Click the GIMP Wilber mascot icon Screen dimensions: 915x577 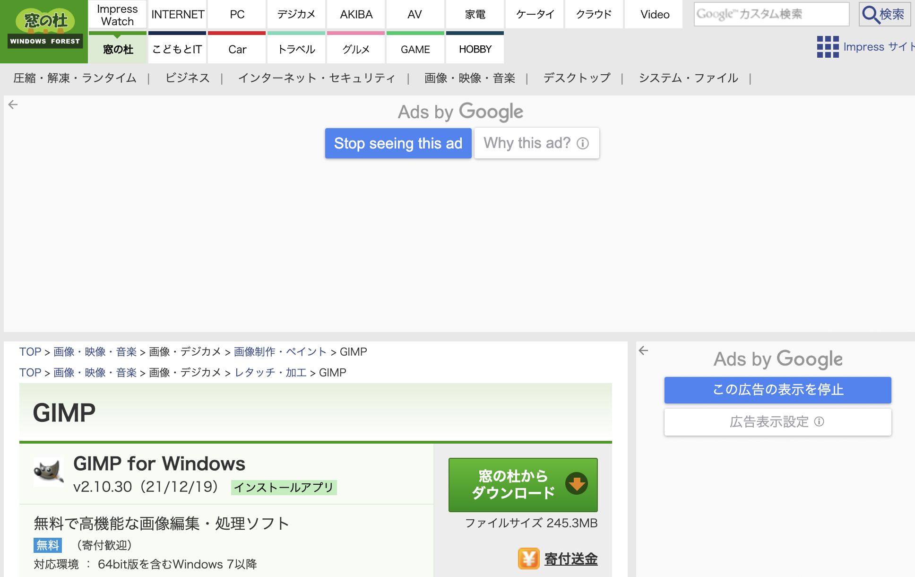click(49, 472)
